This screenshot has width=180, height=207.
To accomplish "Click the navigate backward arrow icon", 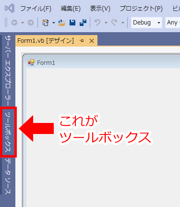I will pyautogui.click(x=14, y=23).
